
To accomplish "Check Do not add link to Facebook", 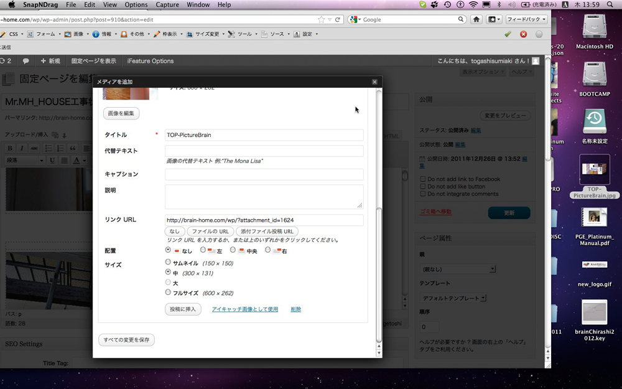I will 422,179.
